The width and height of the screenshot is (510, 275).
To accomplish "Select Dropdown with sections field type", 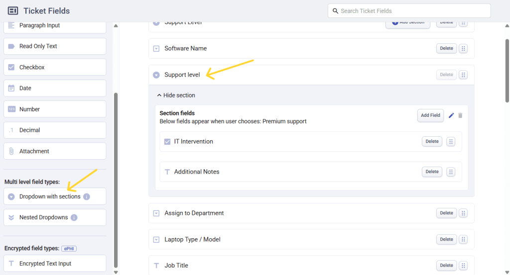I will coord(50,196).
